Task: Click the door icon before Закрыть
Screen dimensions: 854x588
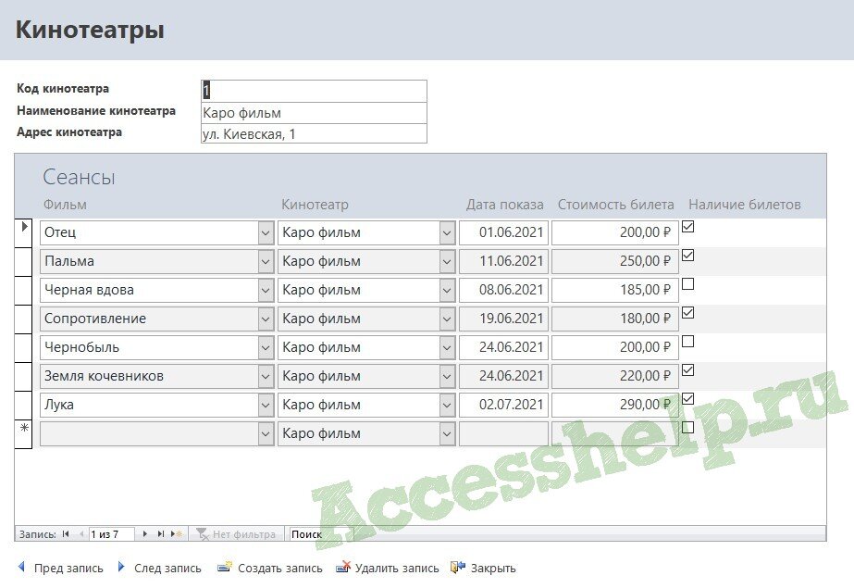Action: pos(458,567)
